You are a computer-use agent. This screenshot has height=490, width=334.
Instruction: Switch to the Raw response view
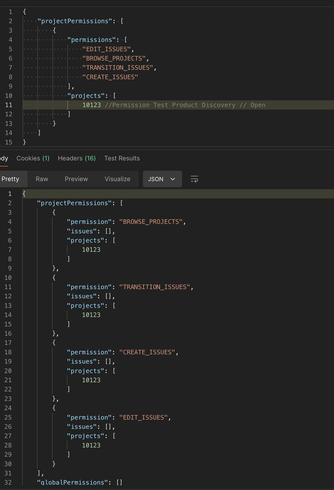pyautogui.click(x=42, y=179)
